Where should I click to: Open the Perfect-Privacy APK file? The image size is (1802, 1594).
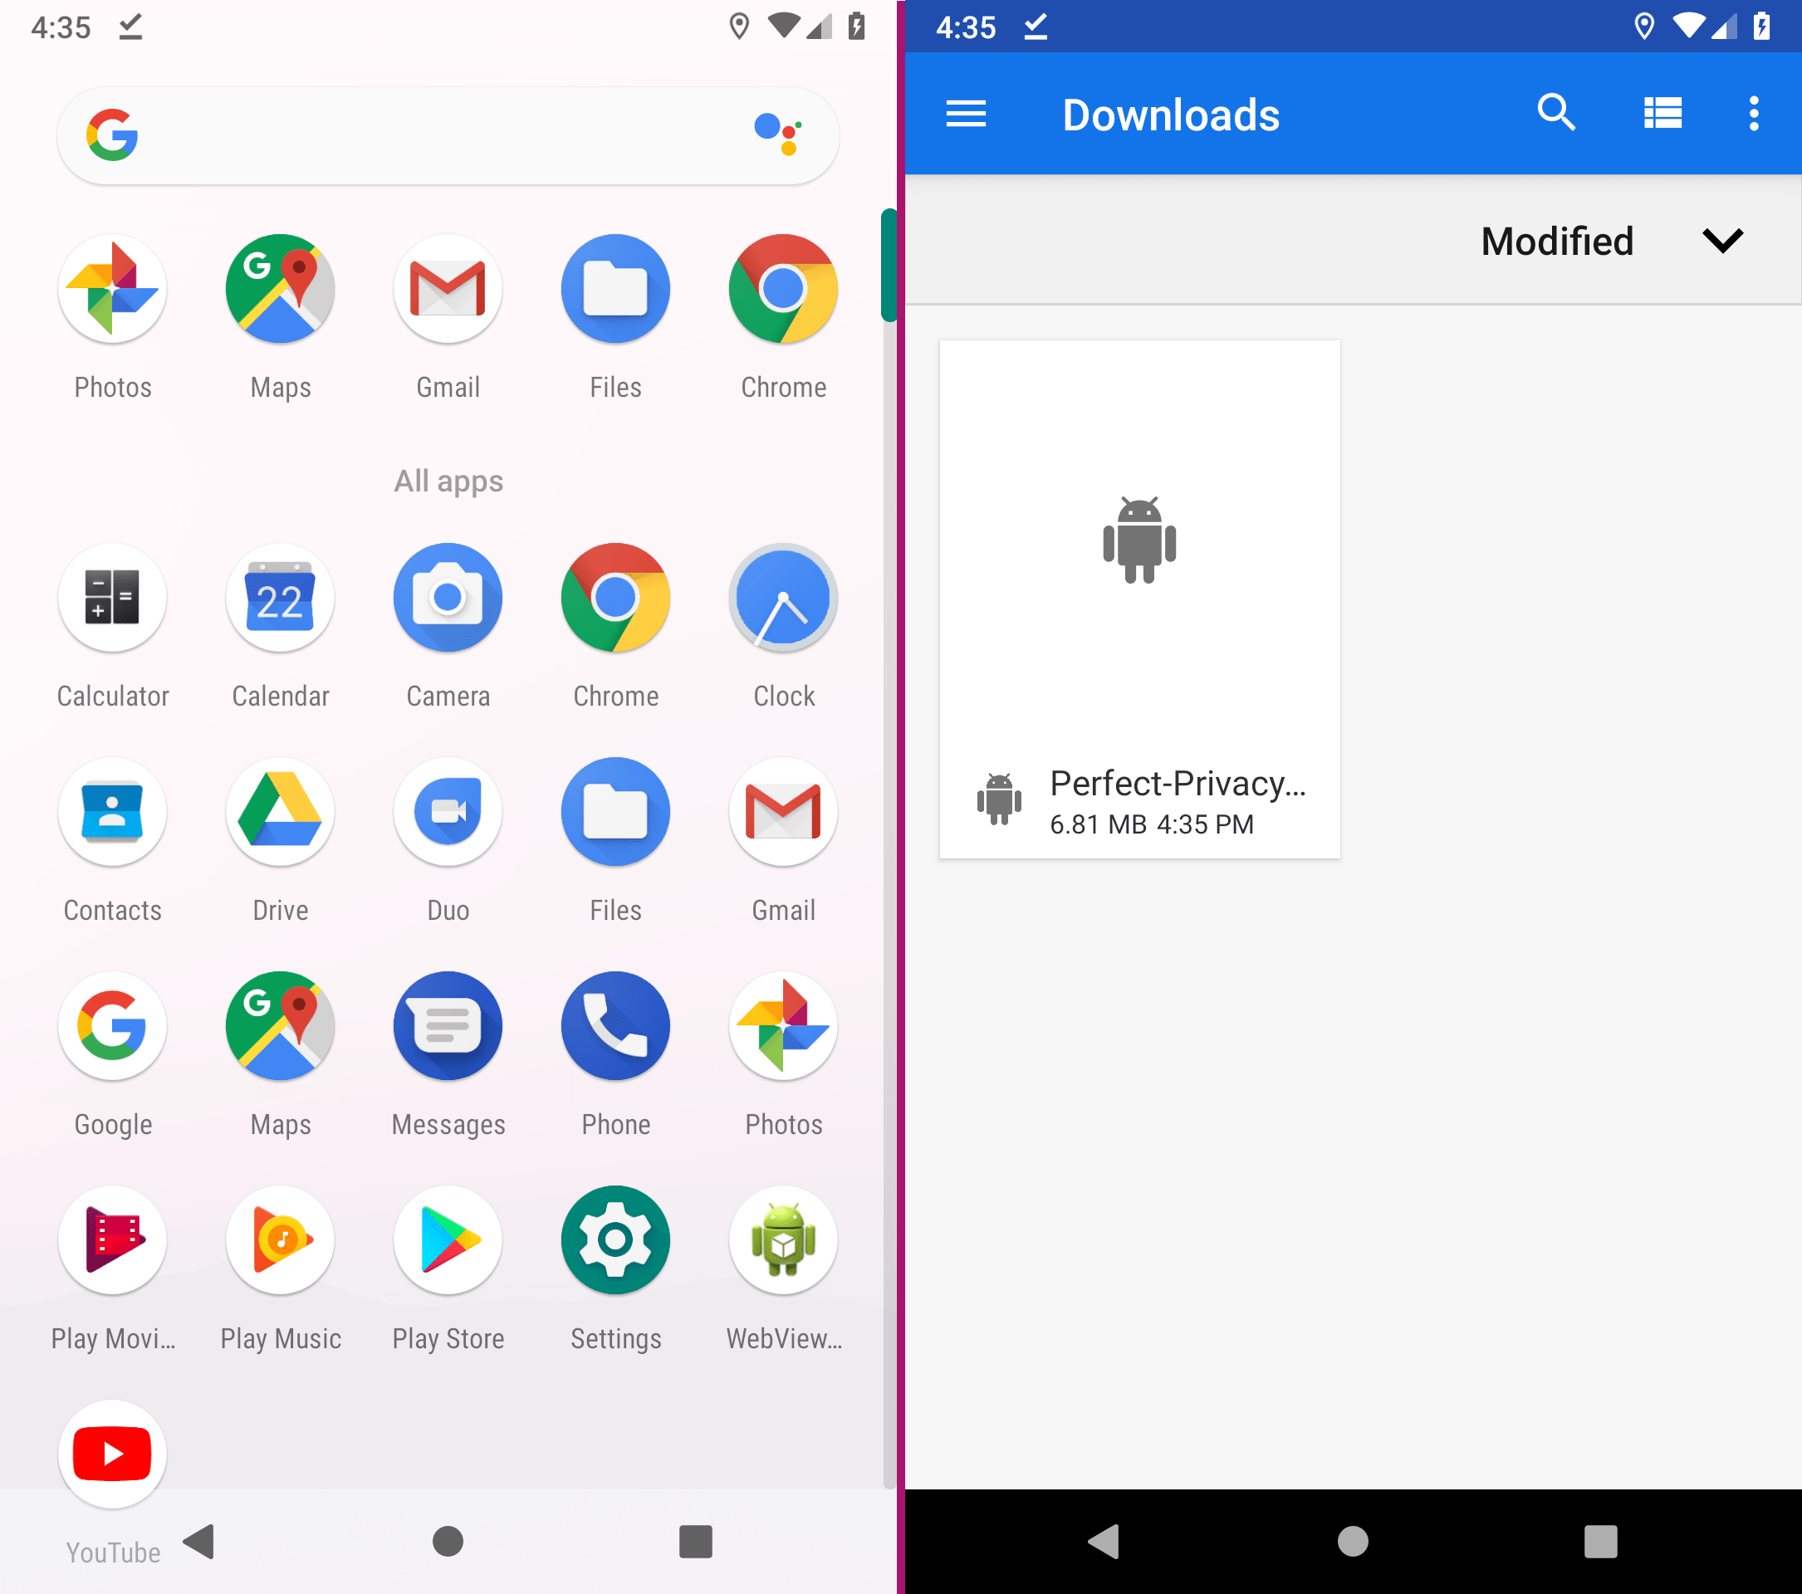[x=1138, y=600]
